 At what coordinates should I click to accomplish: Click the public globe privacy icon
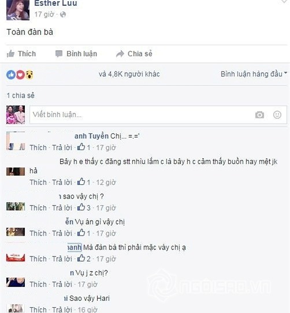(63, 14)
